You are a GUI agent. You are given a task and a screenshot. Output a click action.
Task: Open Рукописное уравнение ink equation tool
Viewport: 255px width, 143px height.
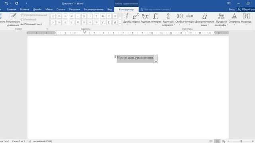tap(13, 20)
